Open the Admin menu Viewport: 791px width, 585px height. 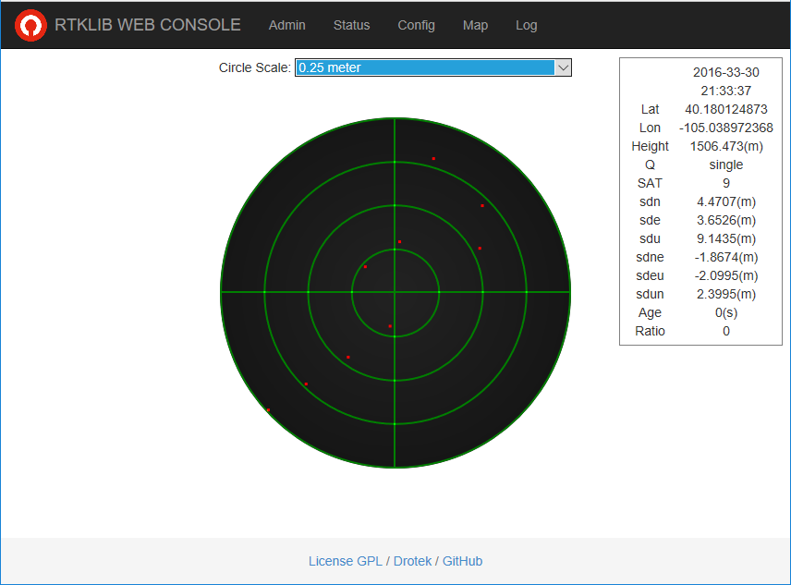point(286,25)
